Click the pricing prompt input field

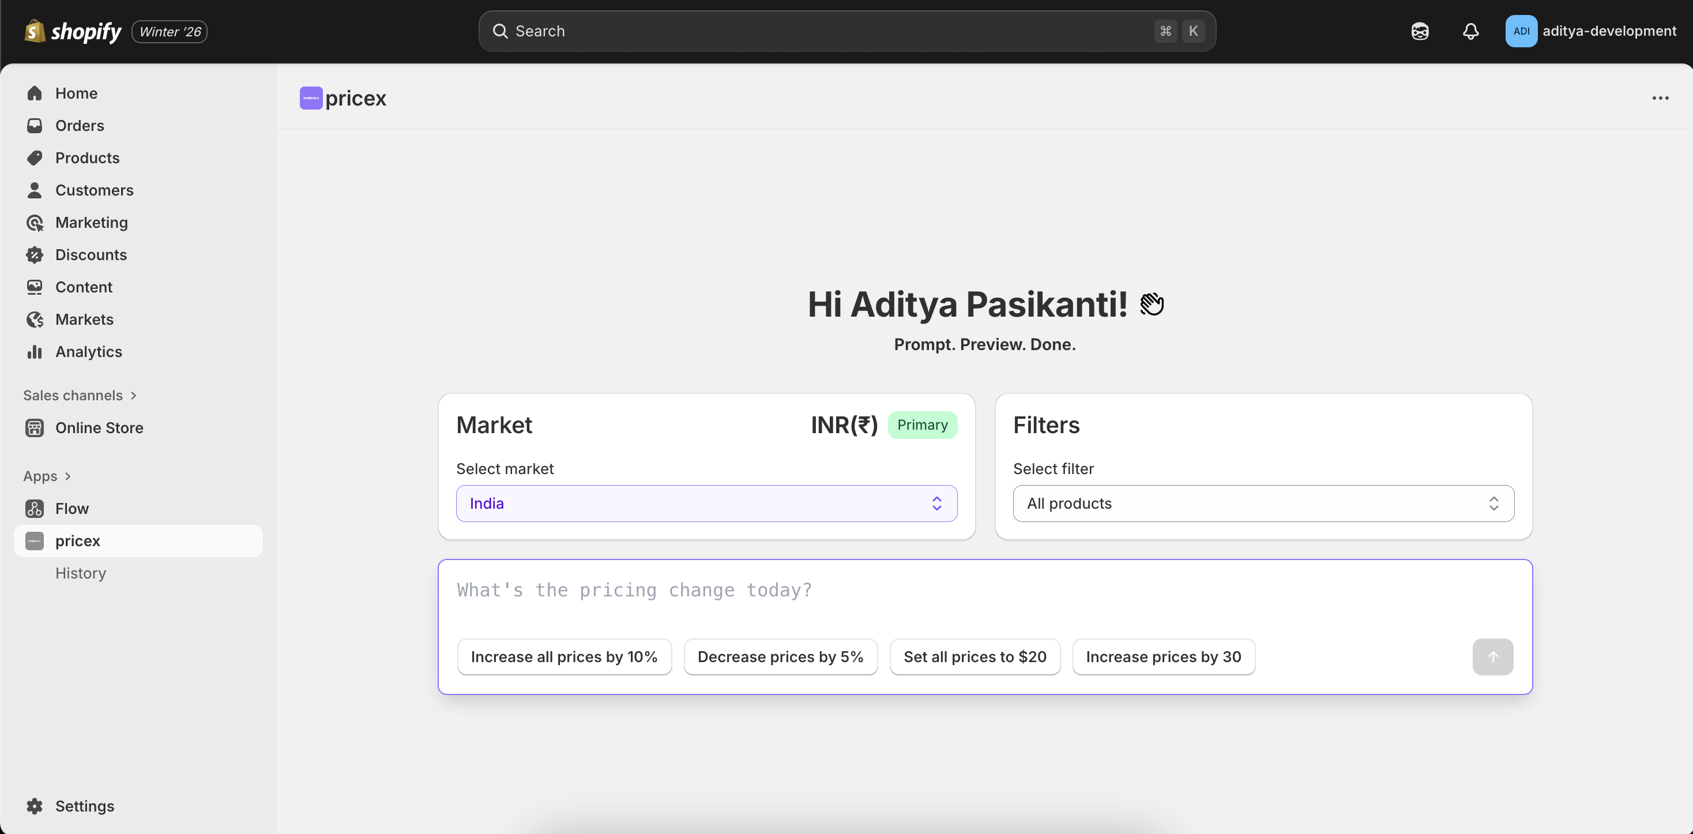click(920, 590)
